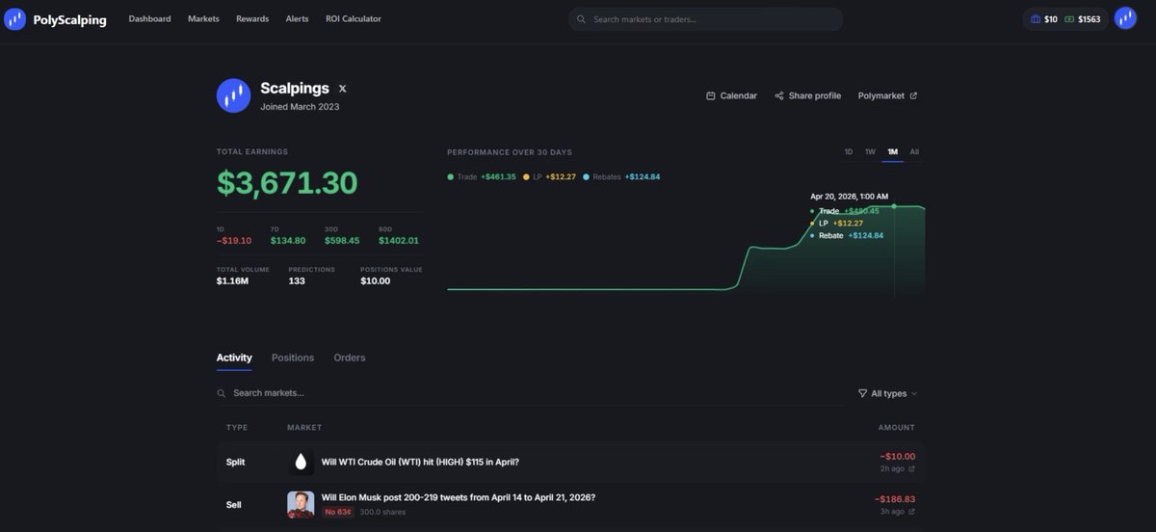The width and height of the screenshot is (1156, 532).
Task: Open the external link icon beside 2h ago
Action: [x=911, y=469]
